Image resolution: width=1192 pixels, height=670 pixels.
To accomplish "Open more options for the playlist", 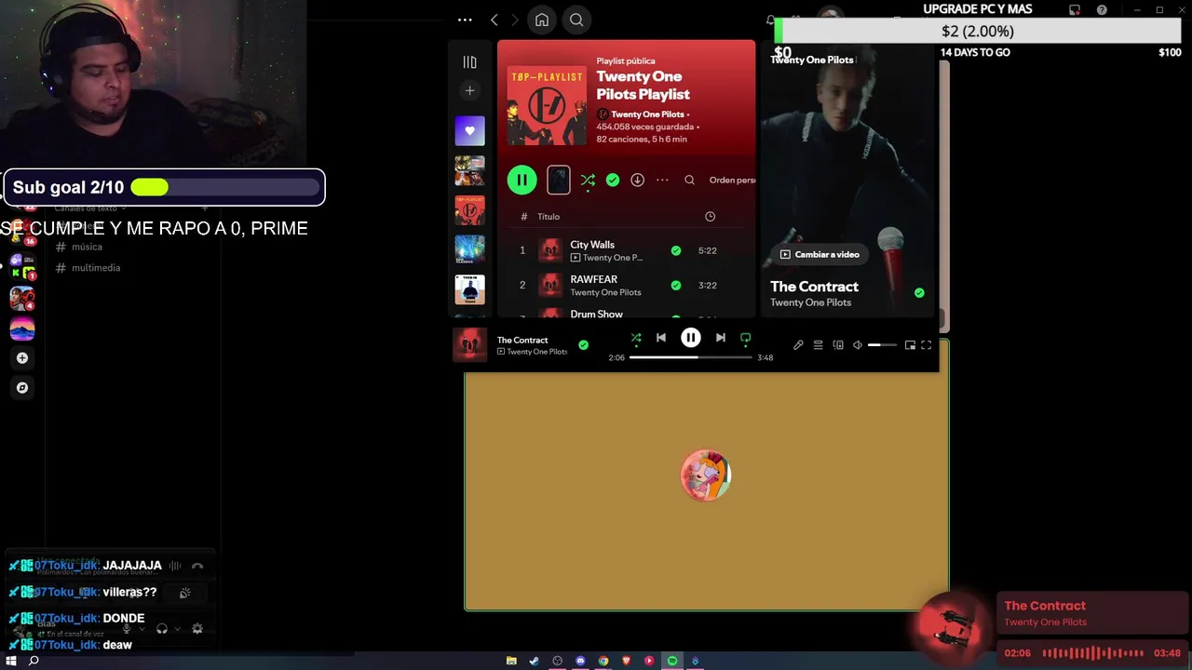I will pos(662,180).
